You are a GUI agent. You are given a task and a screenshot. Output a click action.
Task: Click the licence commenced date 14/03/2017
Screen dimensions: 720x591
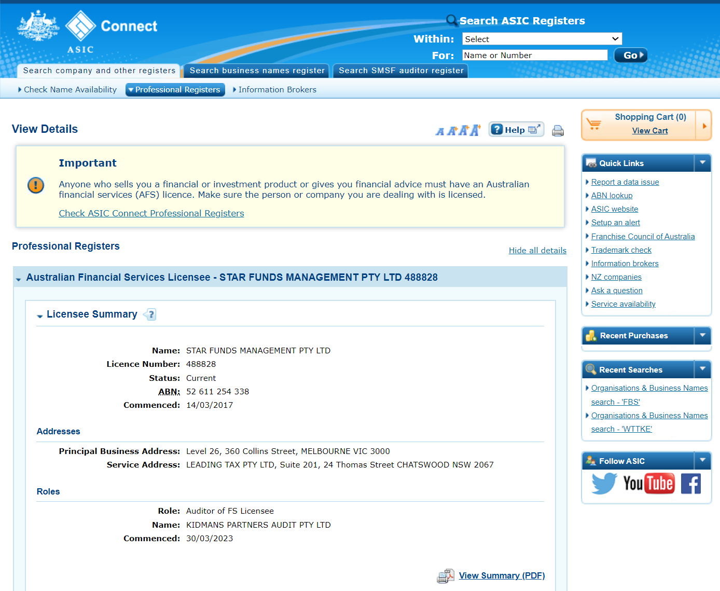click(x=210, y=405)
